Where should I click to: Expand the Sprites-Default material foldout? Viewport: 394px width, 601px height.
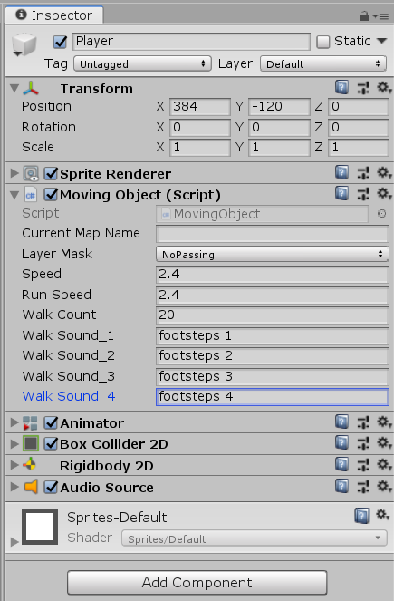pyautogui.click(x=14, y=541)
